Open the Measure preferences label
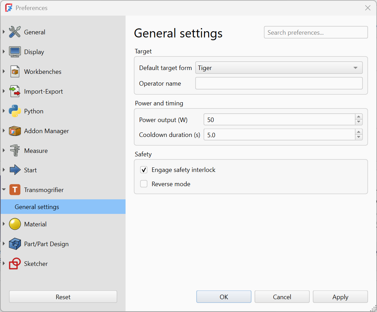Viewport: 377px width, 312px height. pos(36,151)
